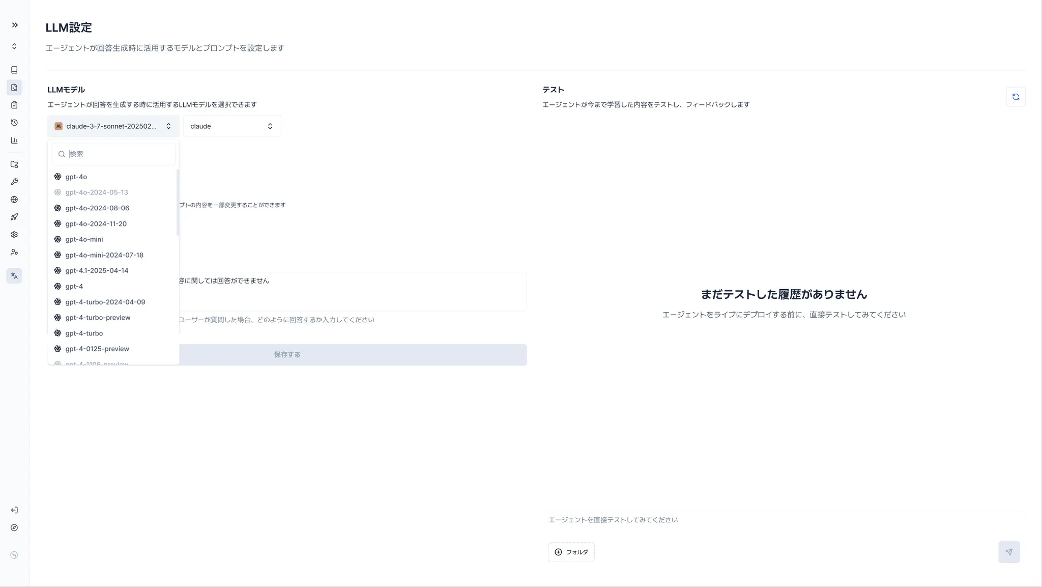Select gpt-4-turbo-preview option
Viewport: 1042px width, 587px height.
(x=98, y=318)
